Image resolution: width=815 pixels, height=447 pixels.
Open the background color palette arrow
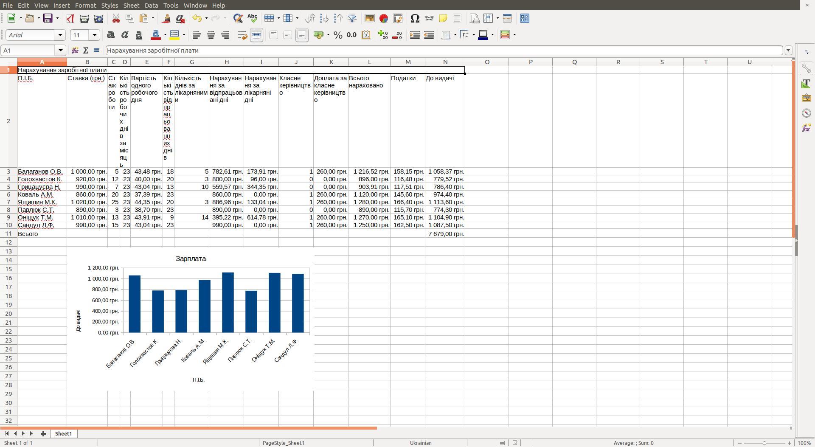pos(184,35)
